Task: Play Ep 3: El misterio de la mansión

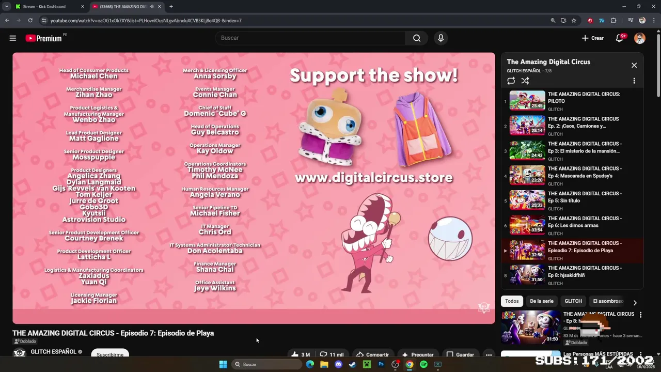Action: coord(572,151)
